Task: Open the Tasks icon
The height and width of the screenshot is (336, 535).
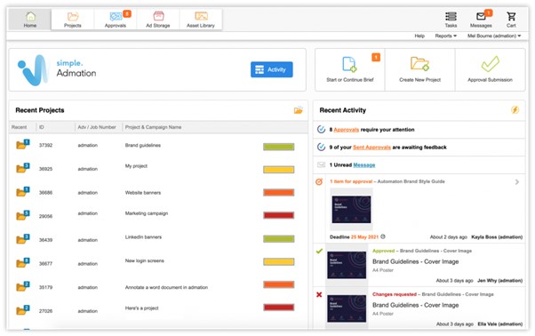Action: pyautogui.click(x=451, y=16)
